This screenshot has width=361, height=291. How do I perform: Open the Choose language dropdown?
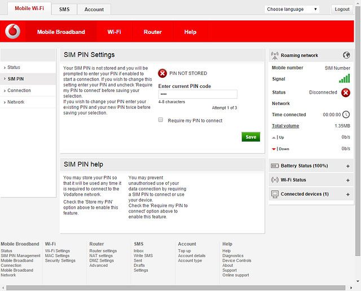(x=292, y=9)
